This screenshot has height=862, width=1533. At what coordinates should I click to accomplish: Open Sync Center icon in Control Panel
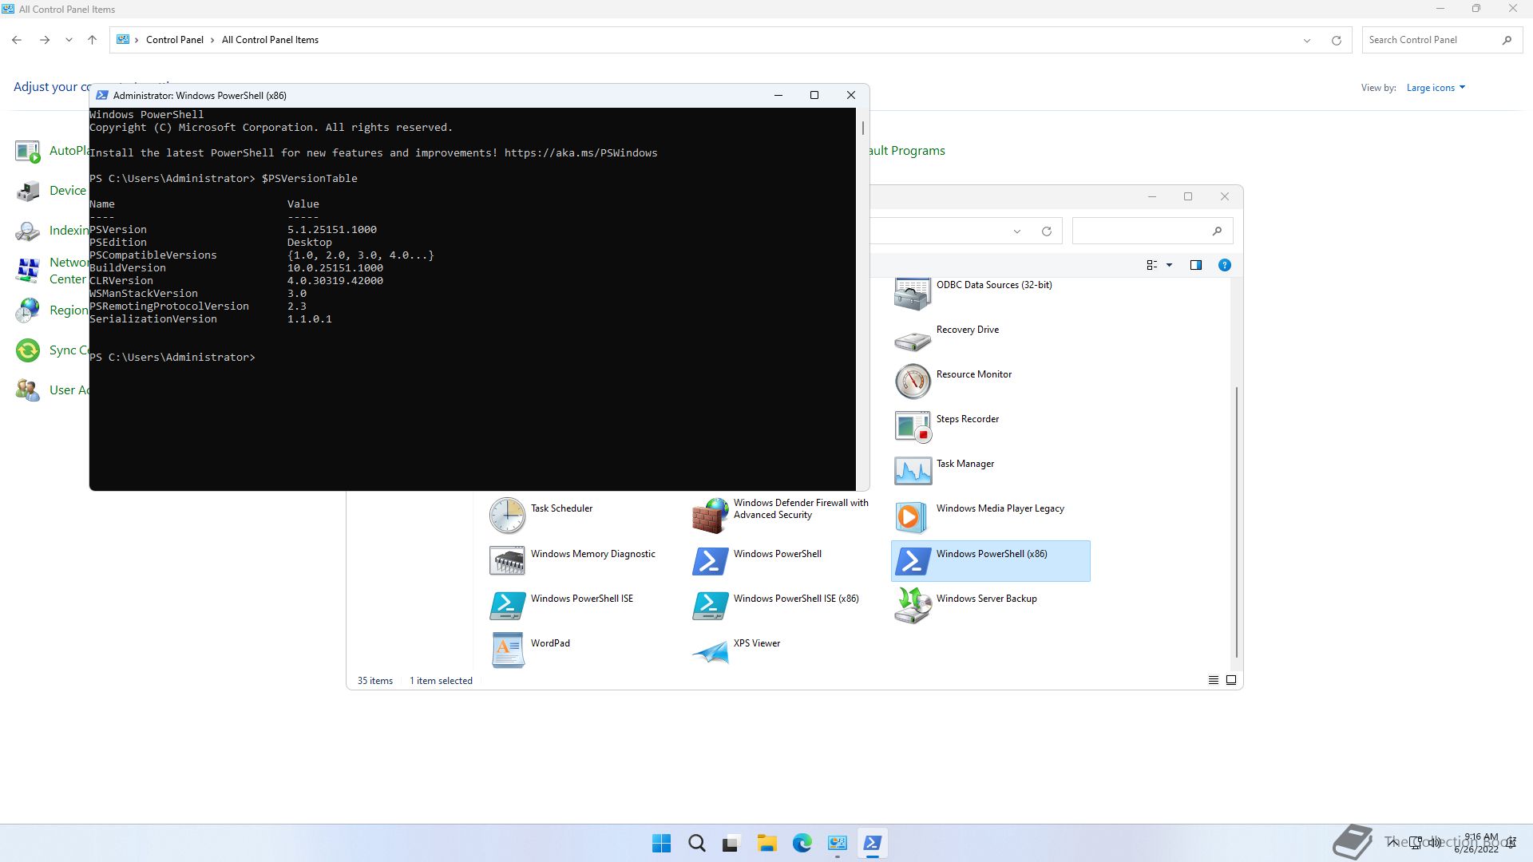coord(28,350)
